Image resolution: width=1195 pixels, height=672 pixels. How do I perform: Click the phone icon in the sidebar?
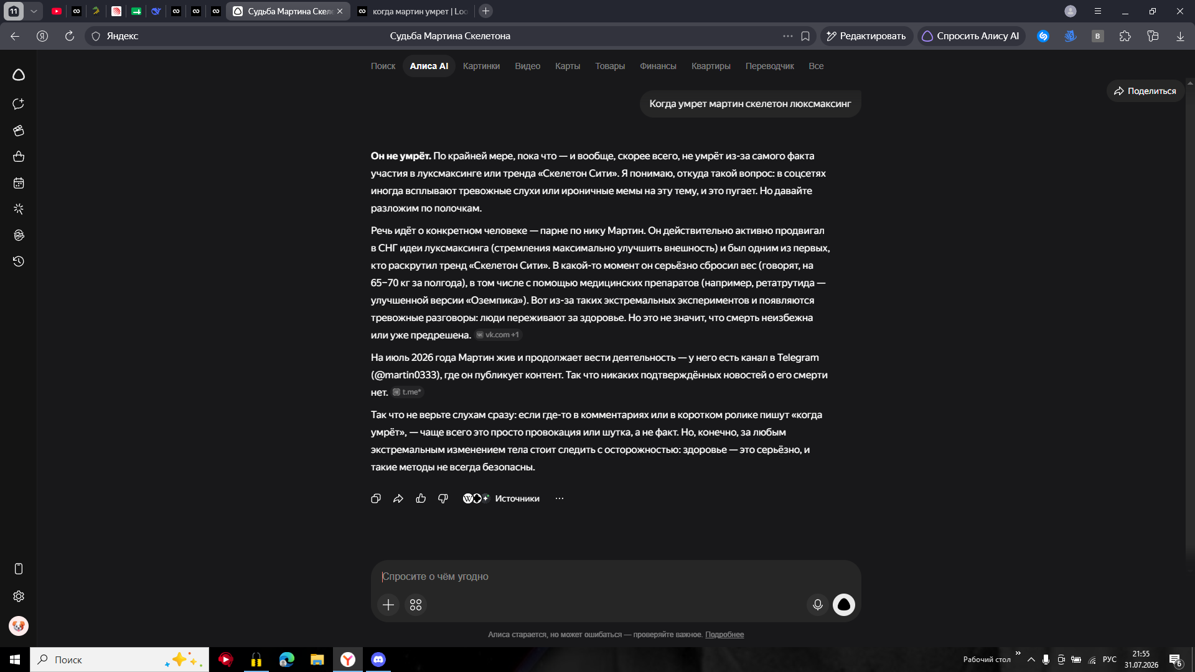[19, 569]
